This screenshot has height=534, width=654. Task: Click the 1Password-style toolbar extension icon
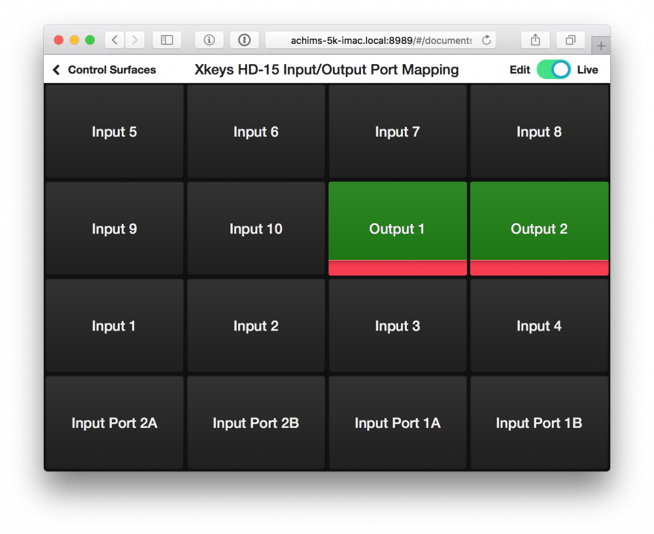pos(245,40)
